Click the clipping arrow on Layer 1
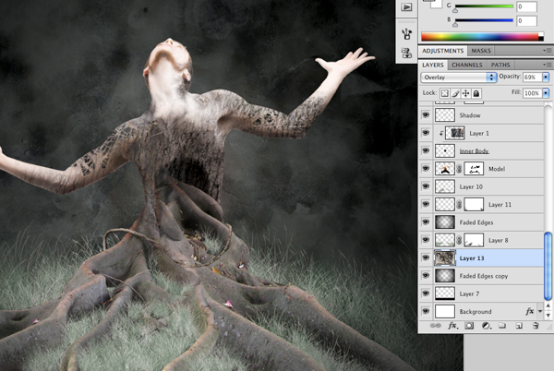 click(x=441, y=134)
